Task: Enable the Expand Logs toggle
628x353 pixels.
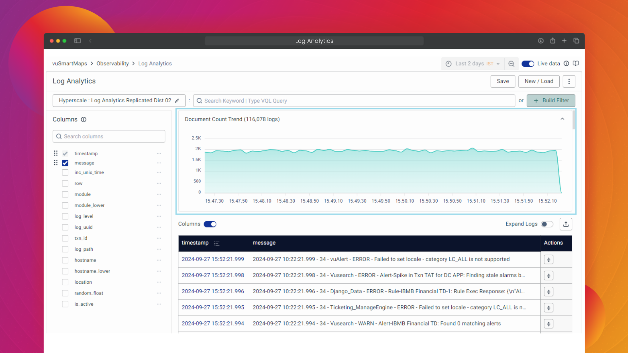Action: [547, 224]
